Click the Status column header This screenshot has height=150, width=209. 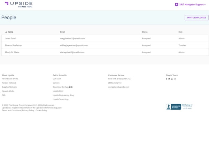click(x=145, y=32)
